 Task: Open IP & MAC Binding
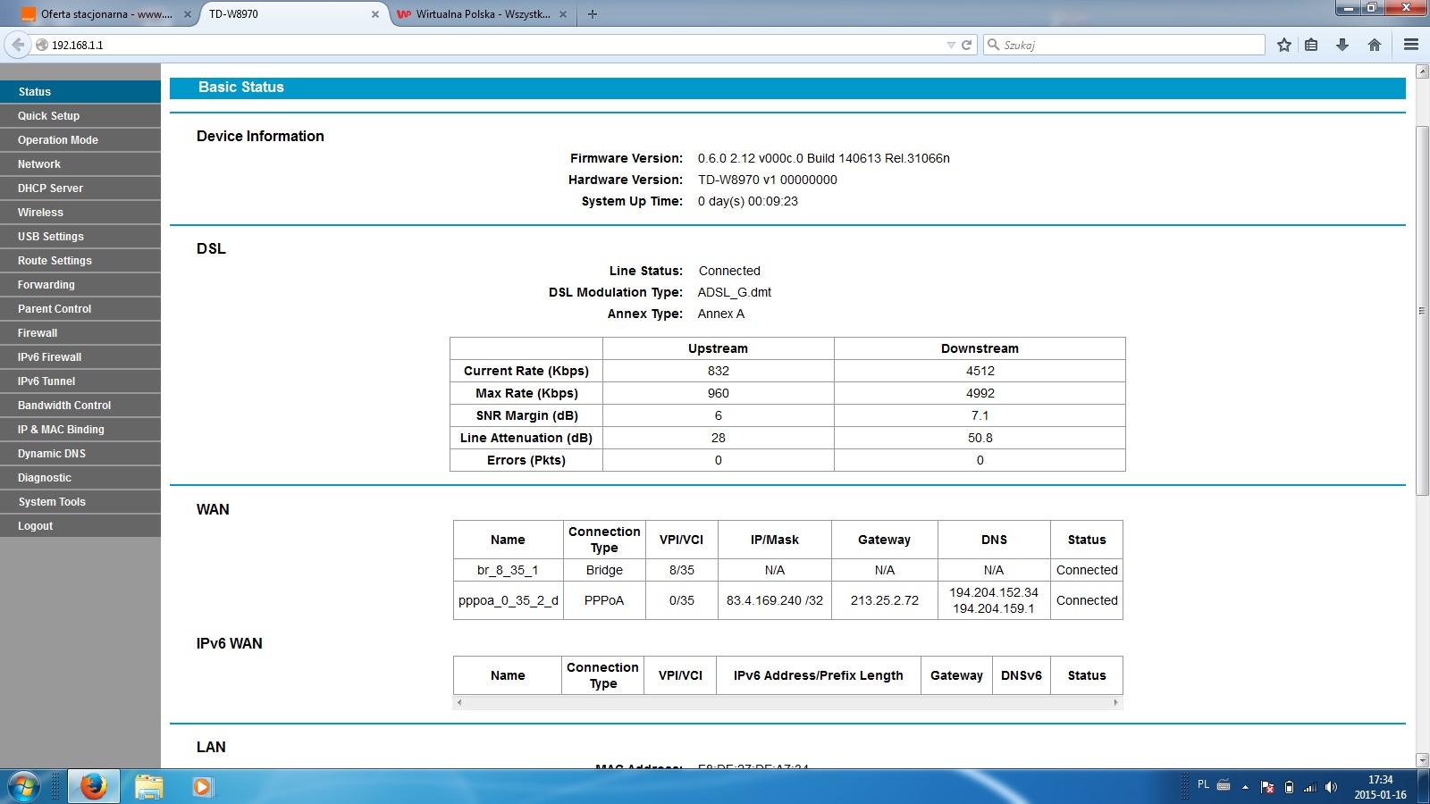[80, 430]
